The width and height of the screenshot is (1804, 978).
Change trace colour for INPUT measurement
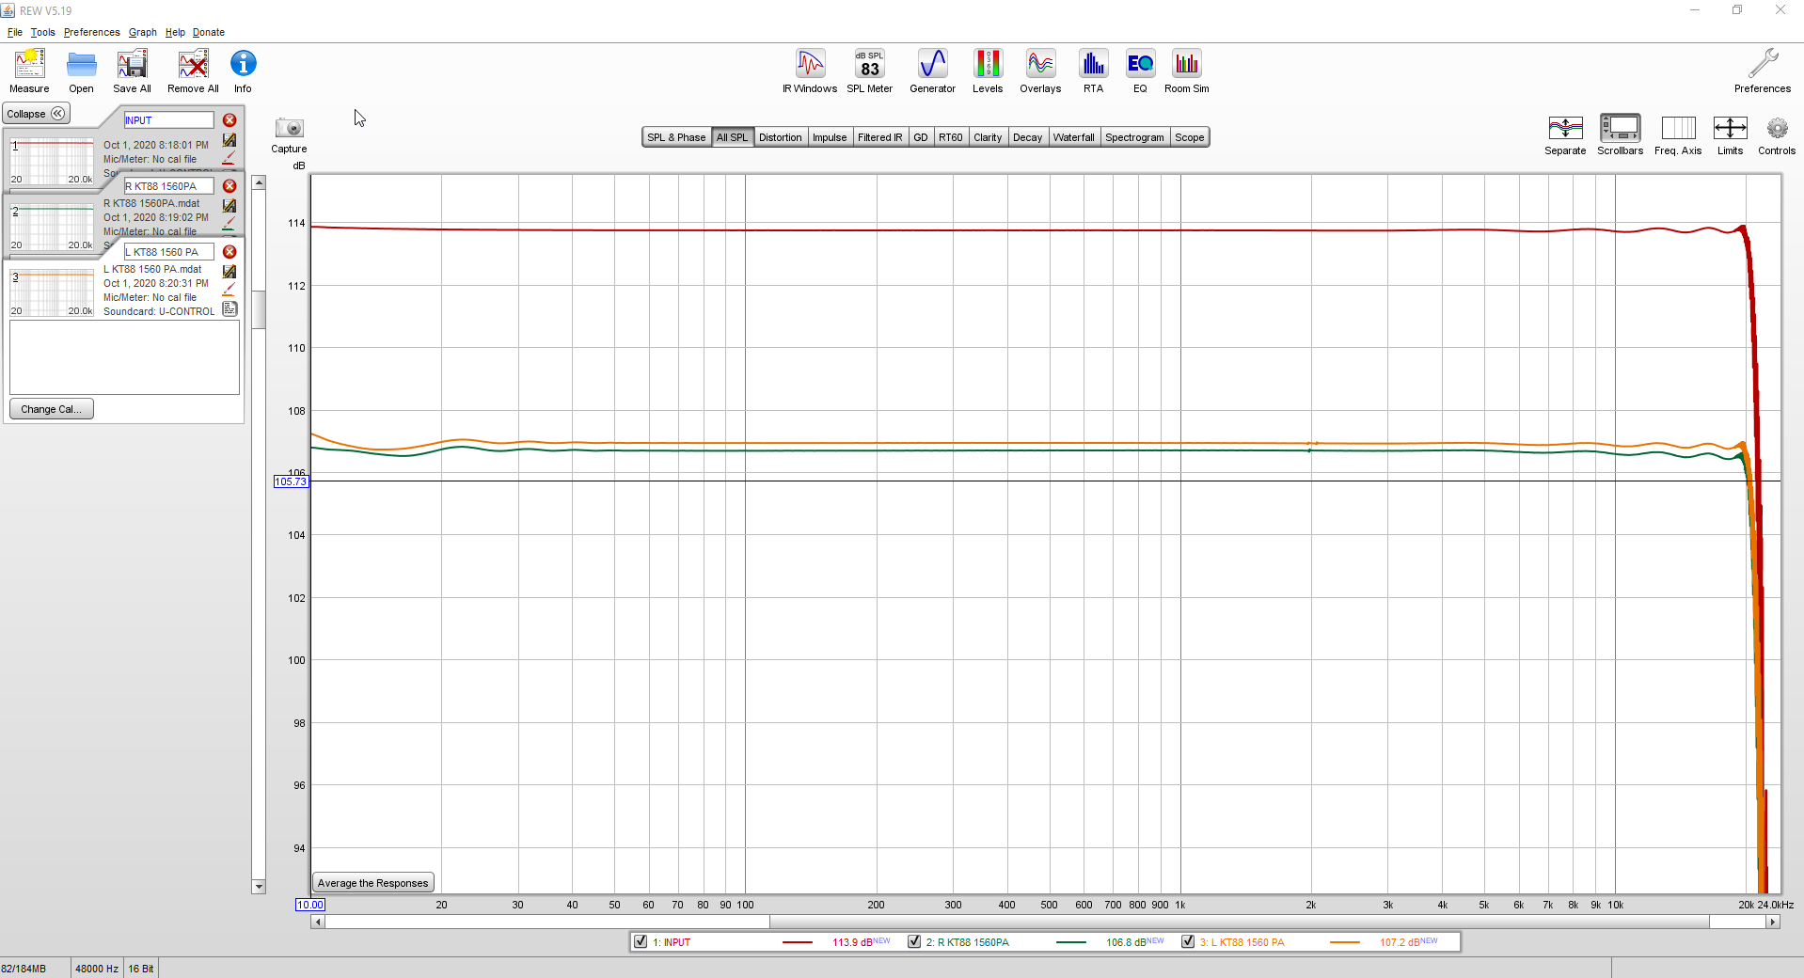[229, 158]
